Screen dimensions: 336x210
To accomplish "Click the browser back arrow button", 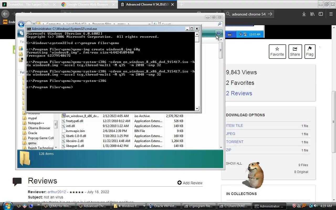I will pyautogui.click(x=5, y=14).
